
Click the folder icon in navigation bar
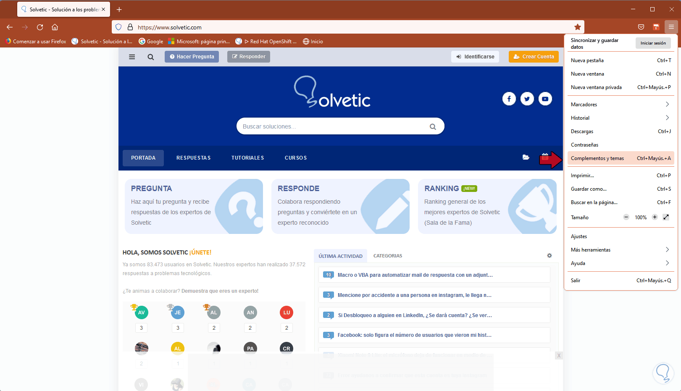(x=526, y=157)
